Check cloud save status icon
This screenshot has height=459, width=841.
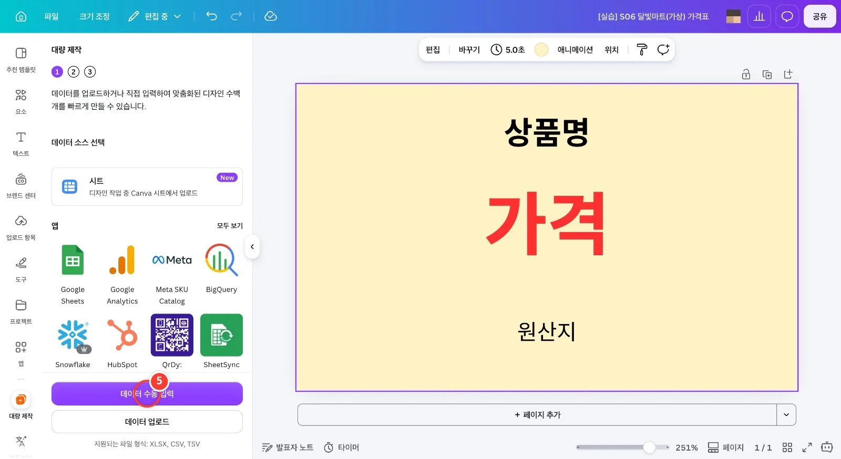[271, 16]
